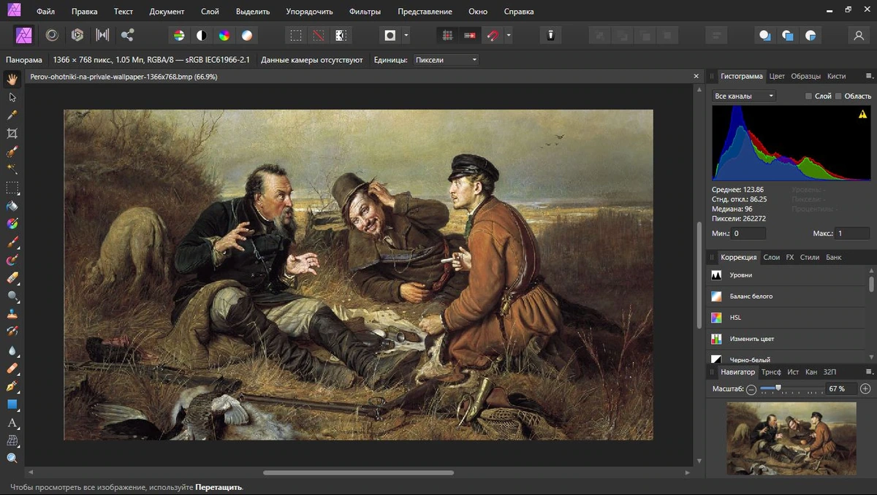Click the Navigator zoom-in plus button
Screen dimensions: 877x495
[x=865, y=389]
